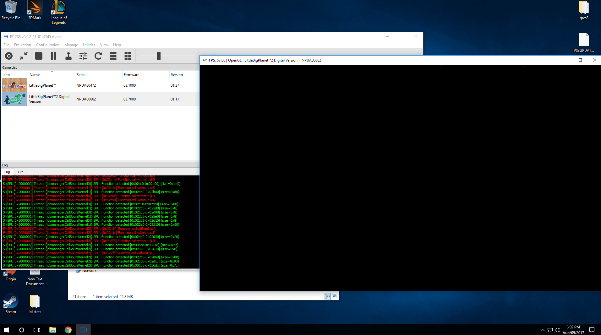The height and width of the screenshot is (335, 601).
Task: Switch to the TTY log tab
Action: [20, 172]
